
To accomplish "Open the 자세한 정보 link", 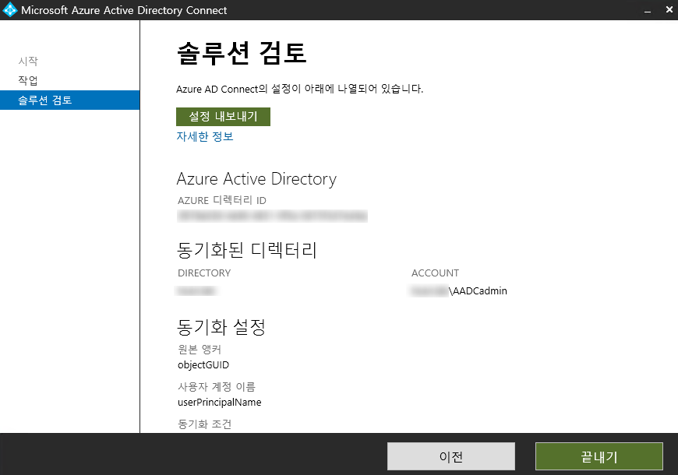I will 205,136.
